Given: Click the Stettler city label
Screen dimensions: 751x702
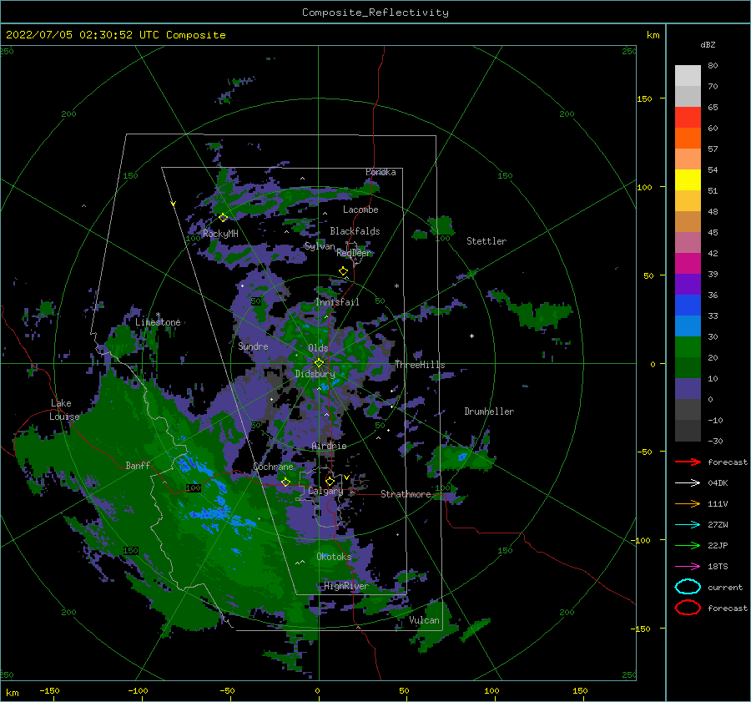Looking at the screenshot, I should tap(486, 241).
